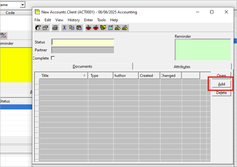
Task: Click the leftmost red telephone icon
Action: [x=88, y=28]
